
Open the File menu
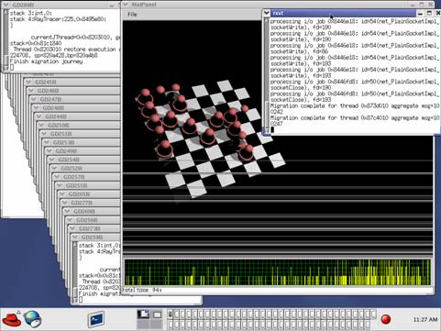pos(132,15)
